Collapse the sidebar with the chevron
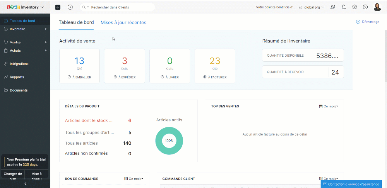The height and width of the screenshot is (188, 387). click(25, 184)
